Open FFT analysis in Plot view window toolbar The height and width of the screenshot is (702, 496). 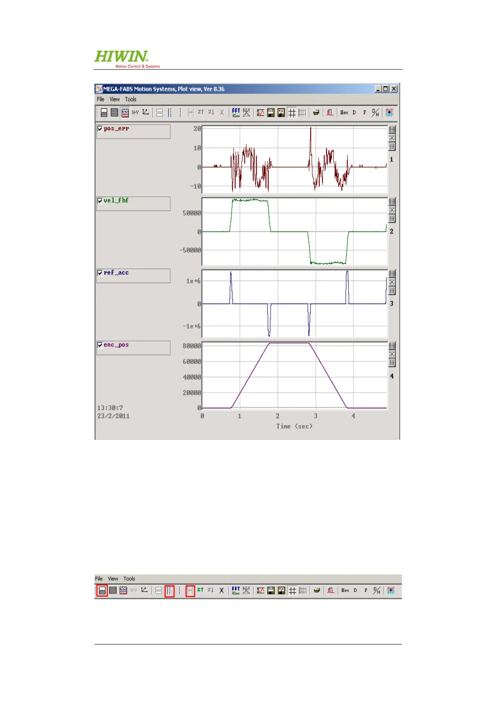(x=236, y=113)
